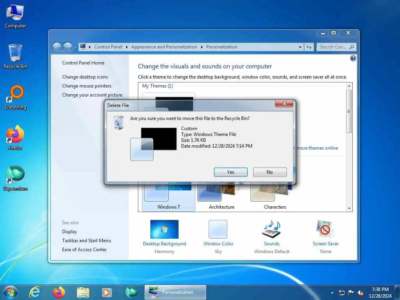400x300 pixels.
Task: Open Windows Explorer from the taskbar
Action: tap(83, 292)
